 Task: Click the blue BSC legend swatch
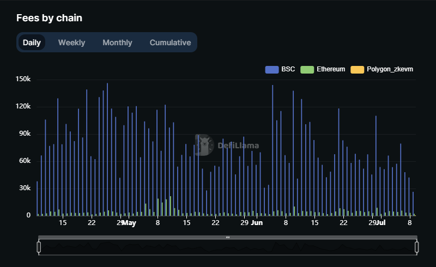pos(272,69)
